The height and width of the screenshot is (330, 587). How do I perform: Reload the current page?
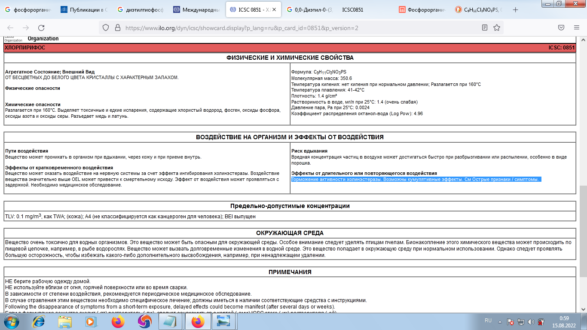pyautogui.click(x=41, y=28)
